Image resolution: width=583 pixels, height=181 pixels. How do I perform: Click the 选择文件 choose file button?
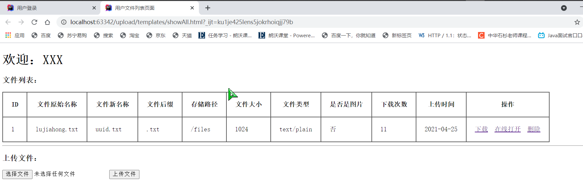tap(17, 174)
